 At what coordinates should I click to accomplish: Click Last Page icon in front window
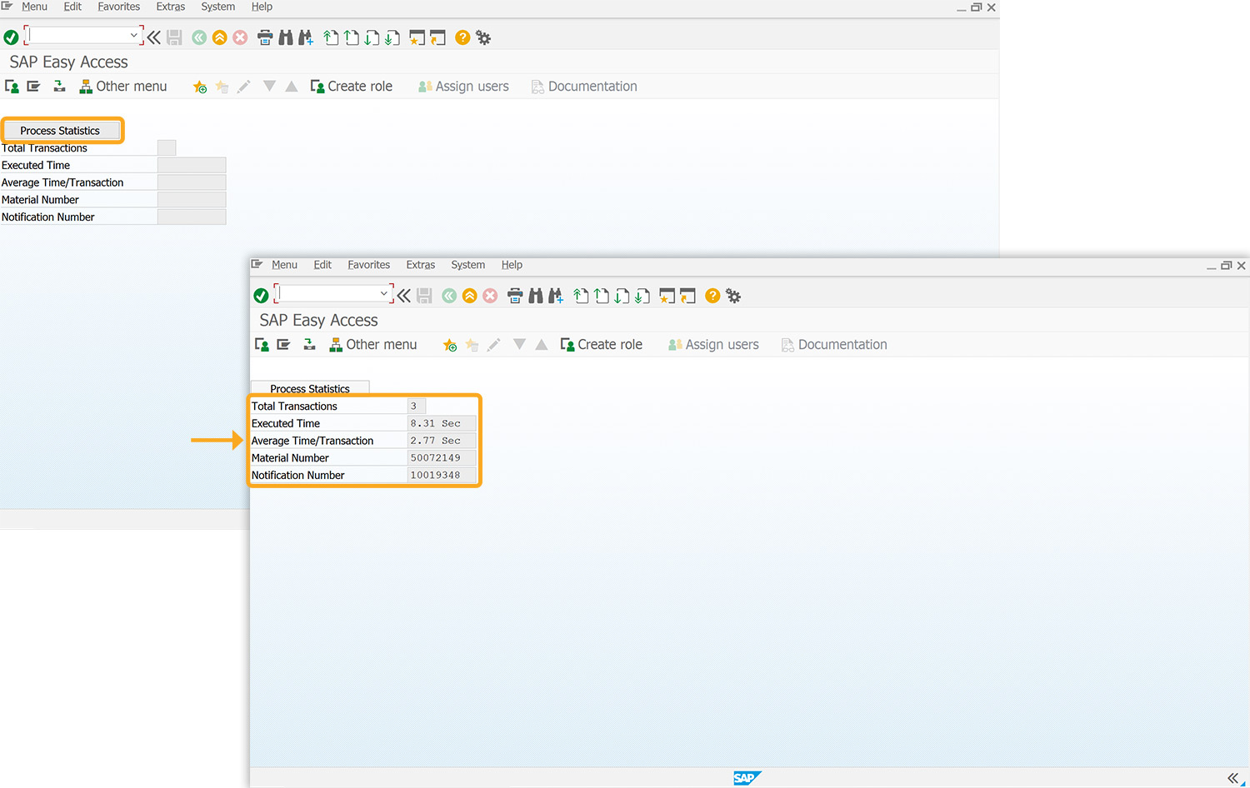[x=642, y=296]
